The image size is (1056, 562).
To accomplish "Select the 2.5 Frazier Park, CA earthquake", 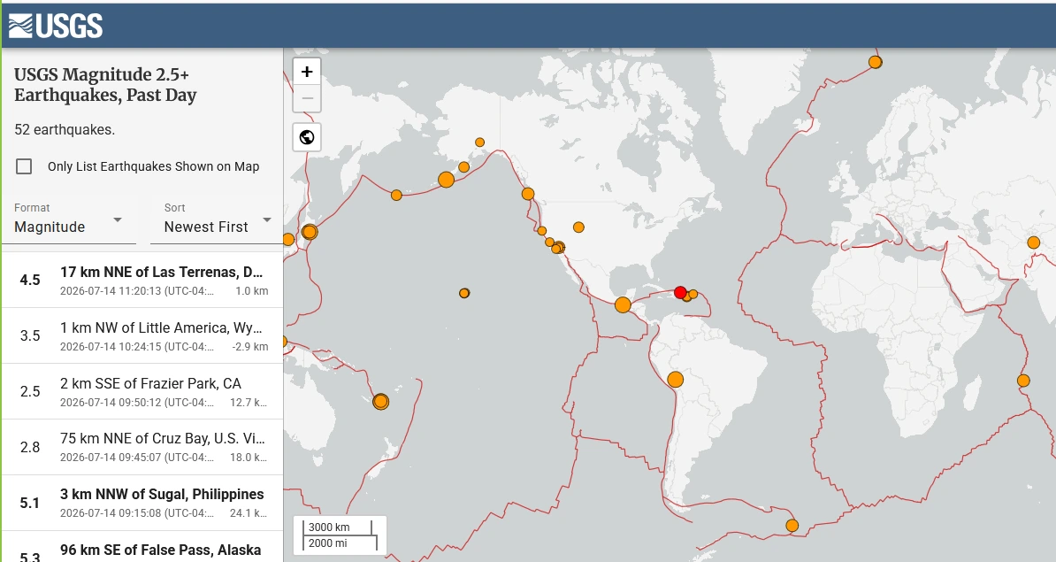I will click(142, 391).
